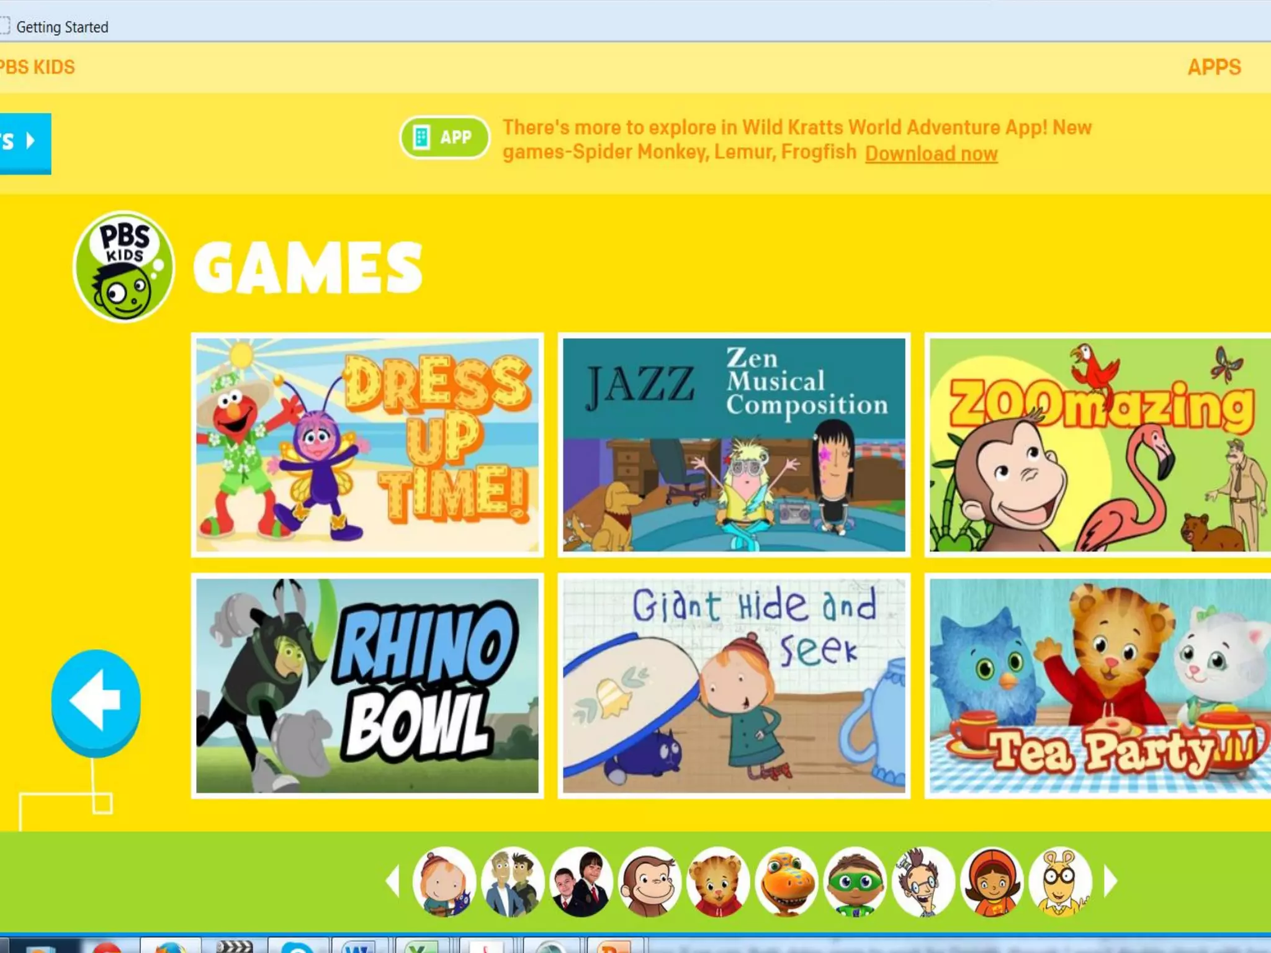Choose the Odd Squad character icon

click(582, 882)
